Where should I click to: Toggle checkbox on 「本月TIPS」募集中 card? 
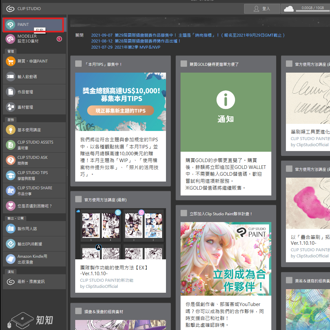pyautogui.click(x=78, y=64)
